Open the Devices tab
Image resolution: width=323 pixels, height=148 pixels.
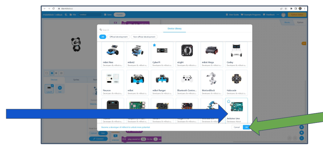pos(54,80)
